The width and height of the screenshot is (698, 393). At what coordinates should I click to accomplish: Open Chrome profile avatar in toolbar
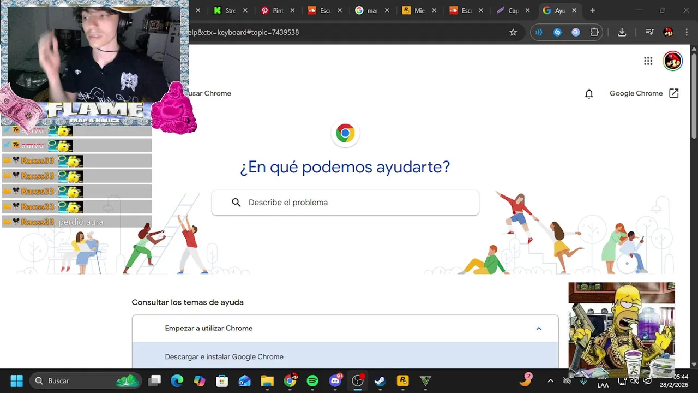668,32
